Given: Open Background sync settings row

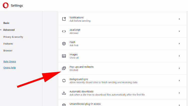Looking at the screenshot, I should (x=122, y=81).
